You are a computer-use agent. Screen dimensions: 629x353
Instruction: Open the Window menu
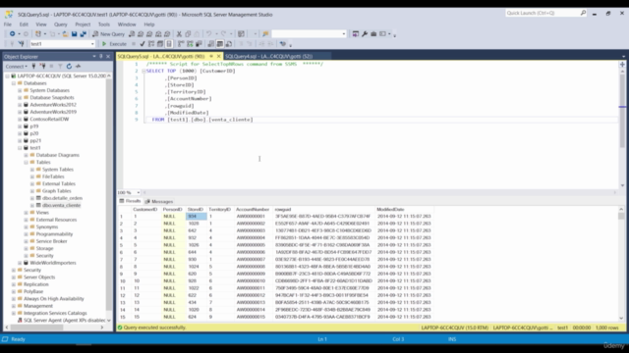127,25
